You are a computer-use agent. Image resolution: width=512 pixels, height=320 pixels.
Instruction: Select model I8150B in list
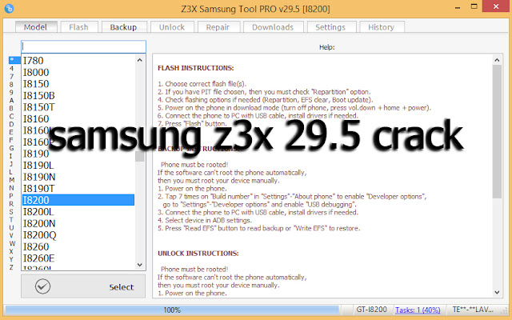pos(78,95)
